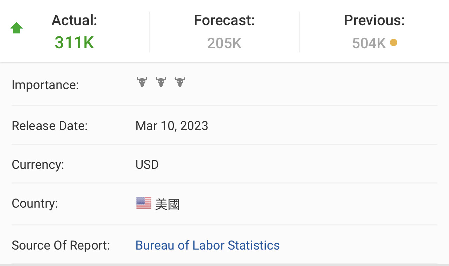The image size is (449, 266).
Task: Click the green up arrow icon
Action: (17, 28)
